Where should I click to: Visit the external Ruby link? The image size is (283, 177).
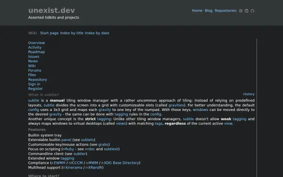click(68, 149)
